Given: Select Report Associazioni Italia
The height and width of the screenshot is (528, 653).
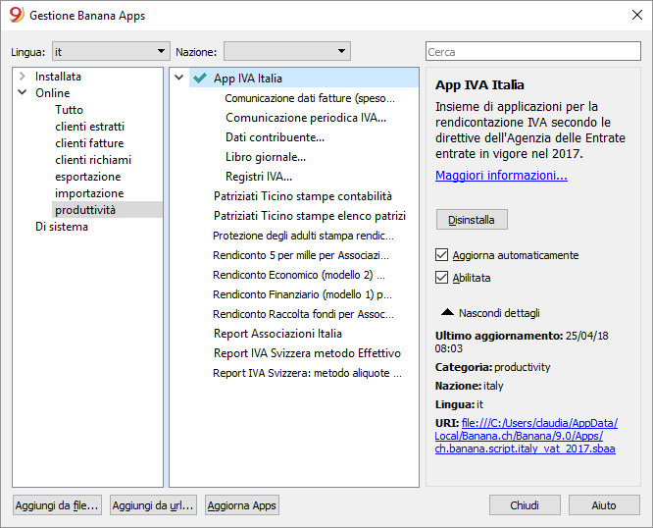Looking at the screenshot, I should point(277,334).
